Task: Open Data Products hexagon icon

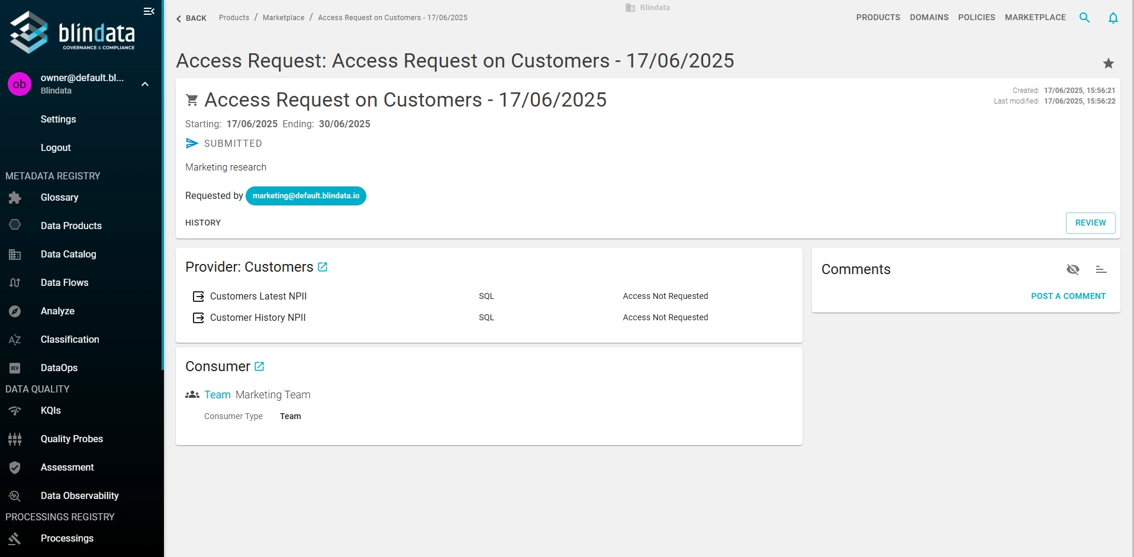Action: (15, 226)
